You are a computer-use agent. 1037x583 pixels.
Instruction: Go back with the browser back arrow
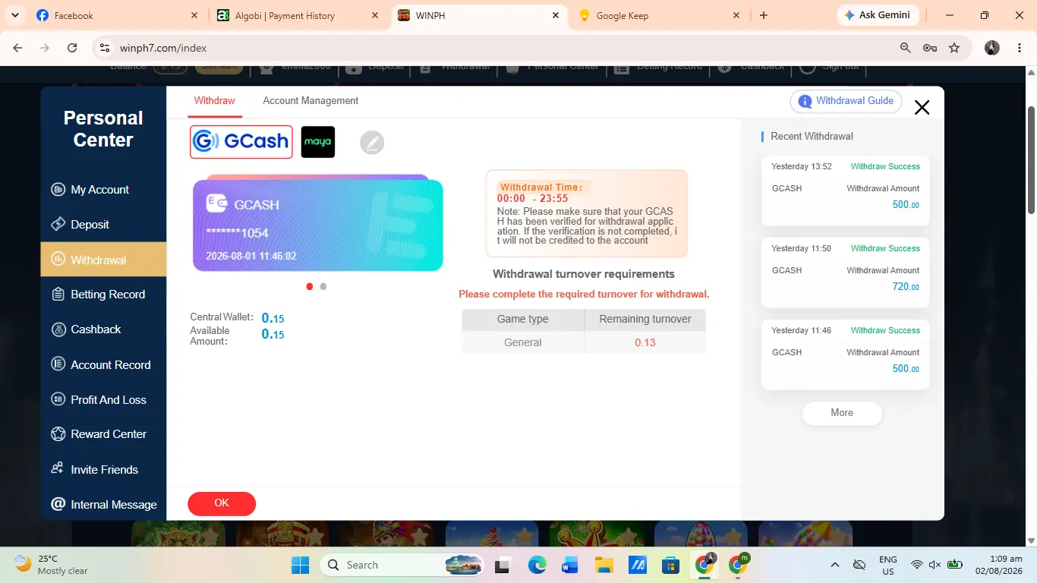pos(18,48)
